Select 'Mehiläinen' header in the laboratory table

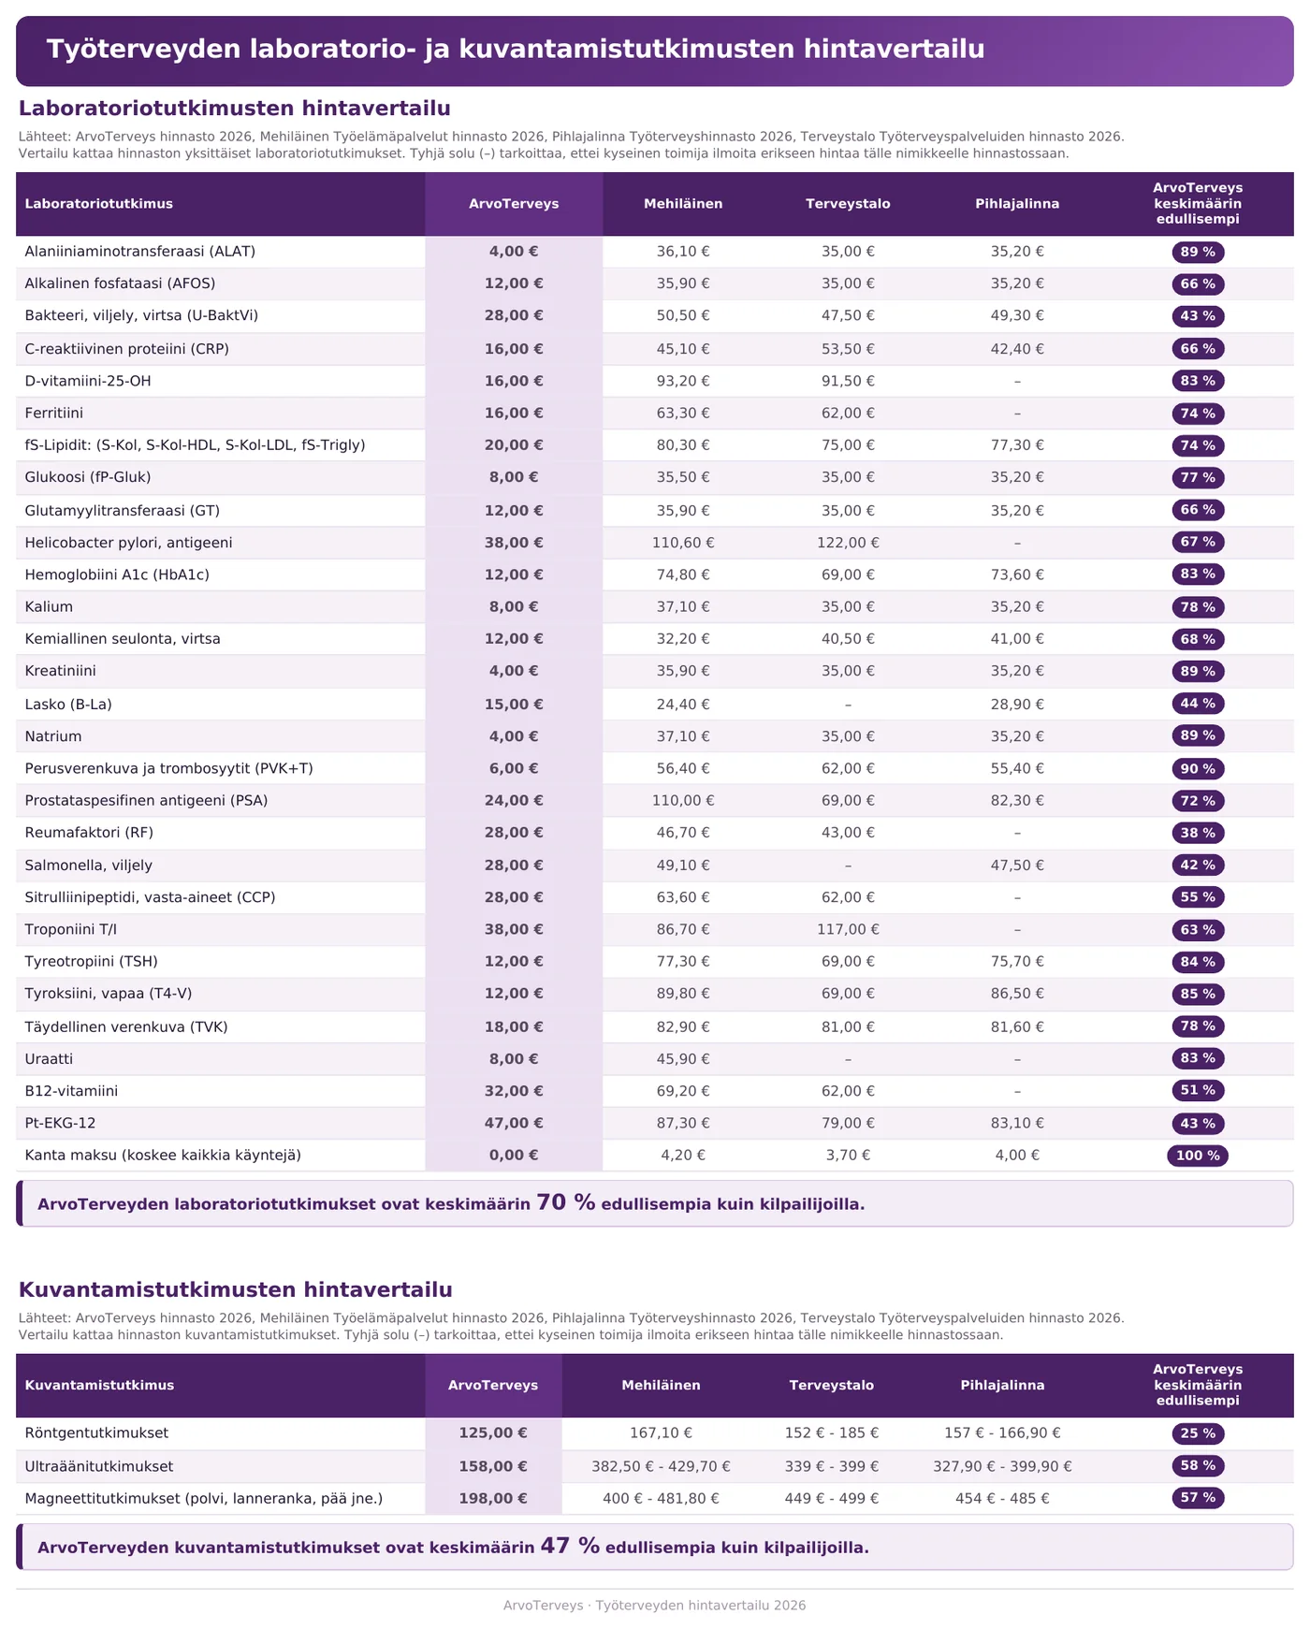[x=683, y=204]
